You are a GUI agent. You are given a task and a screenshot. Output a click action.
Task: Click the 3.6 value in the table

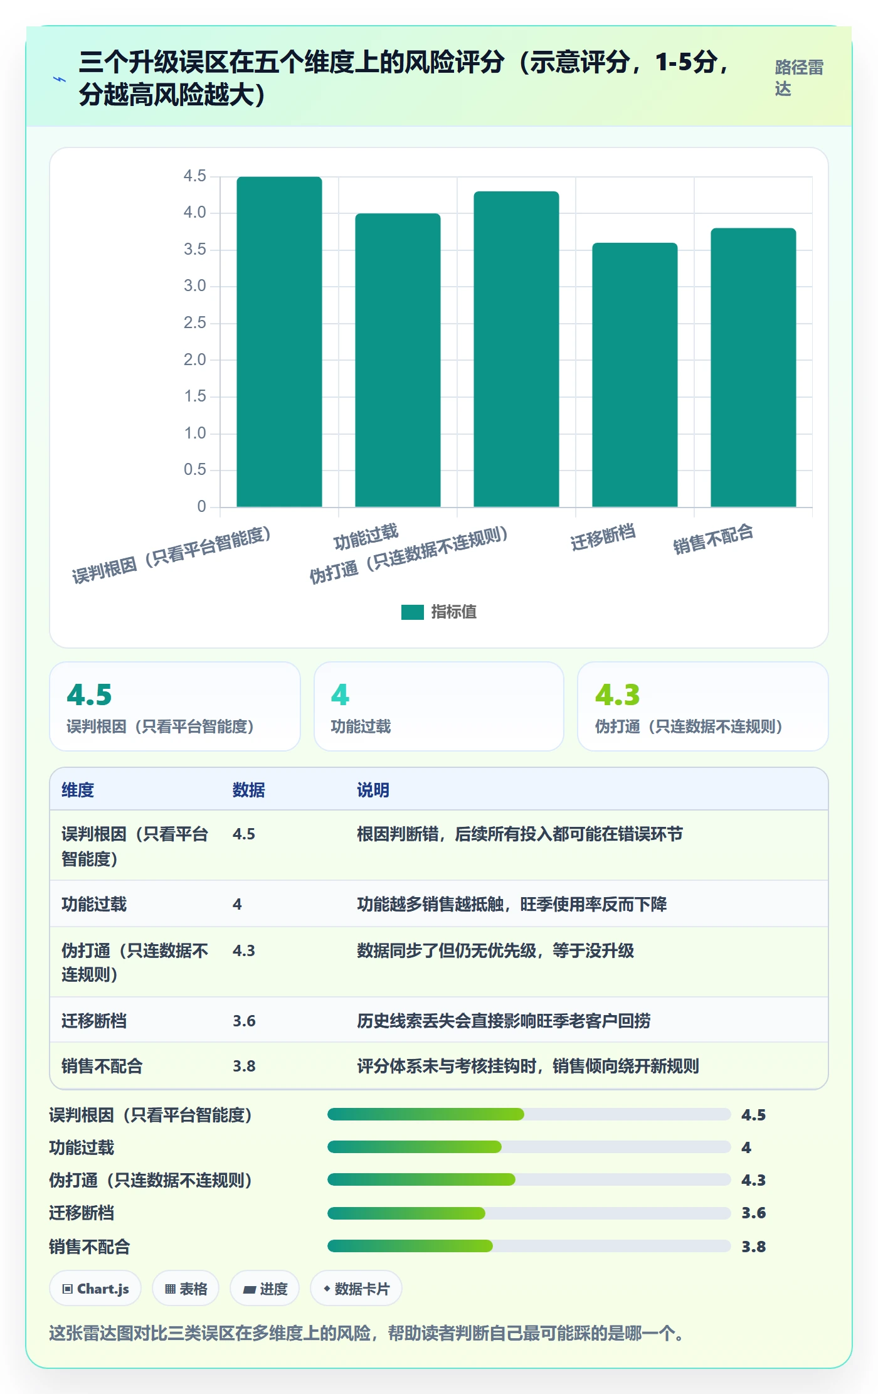[244, 1021]
